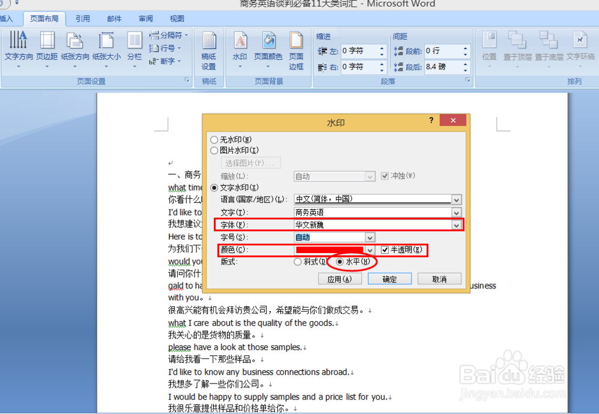Click the disabled 选择图片 button

coord(250,163)
